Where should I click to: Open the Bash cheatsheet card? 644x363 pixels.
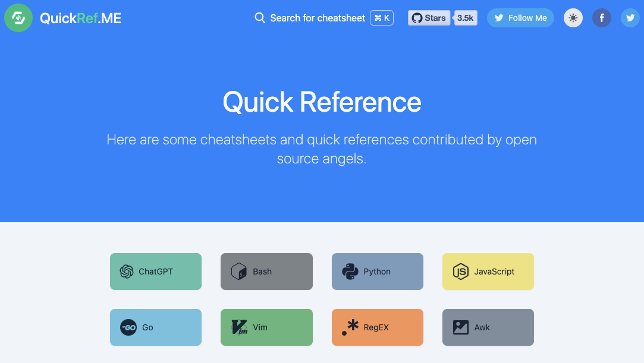tap(266, 272)
